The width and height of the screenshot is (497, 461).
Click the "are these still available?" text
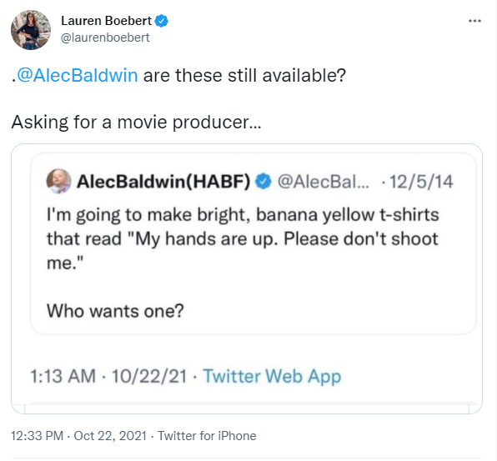[x=244, y=75]
